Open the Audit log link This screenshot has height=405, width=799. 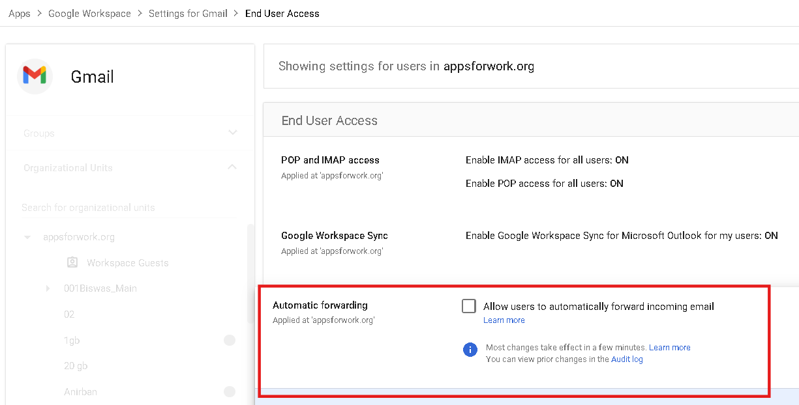627,359
